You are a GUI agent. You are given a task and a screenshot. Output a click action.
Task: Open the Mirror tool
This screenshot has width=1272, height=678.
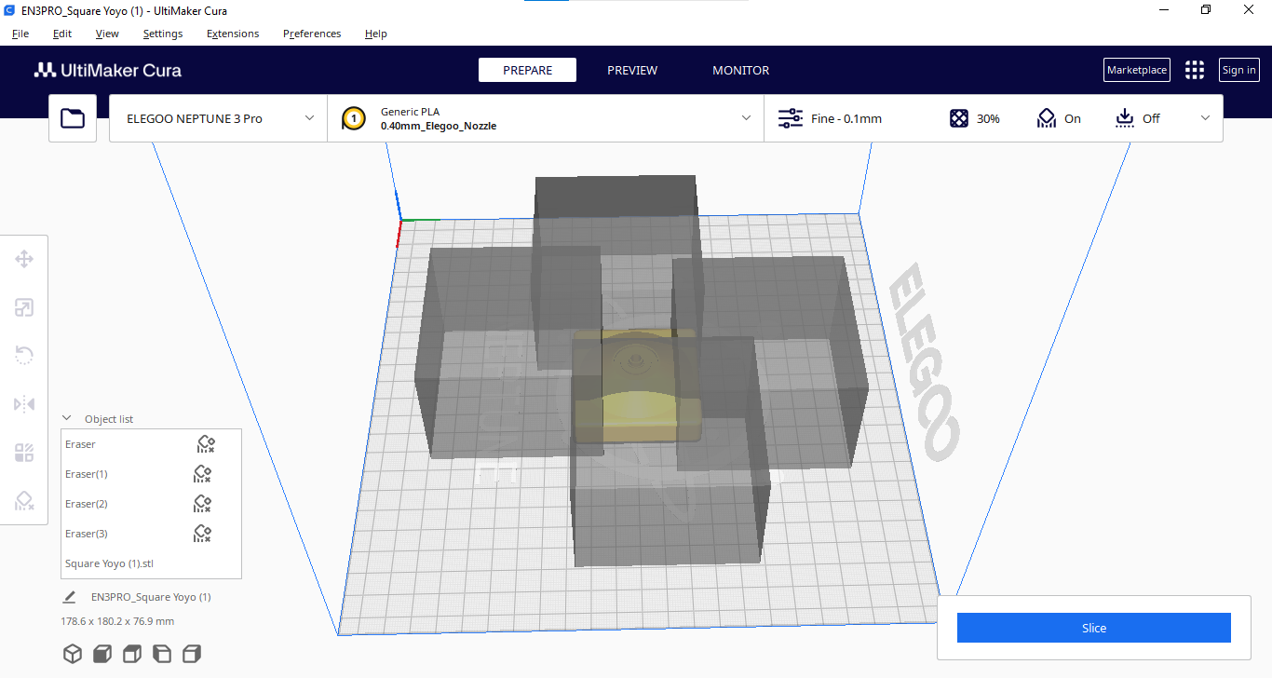click(23, 404)
